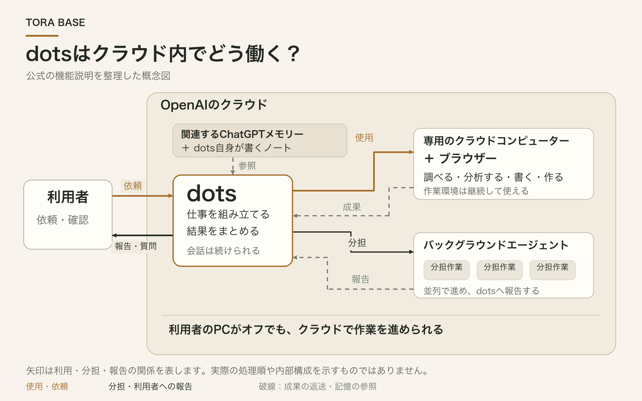The width and height of the screenshot is (642, 401).
Task: Click '会話は続けられる' in the dots box
Action: click(x=223, y=251)
